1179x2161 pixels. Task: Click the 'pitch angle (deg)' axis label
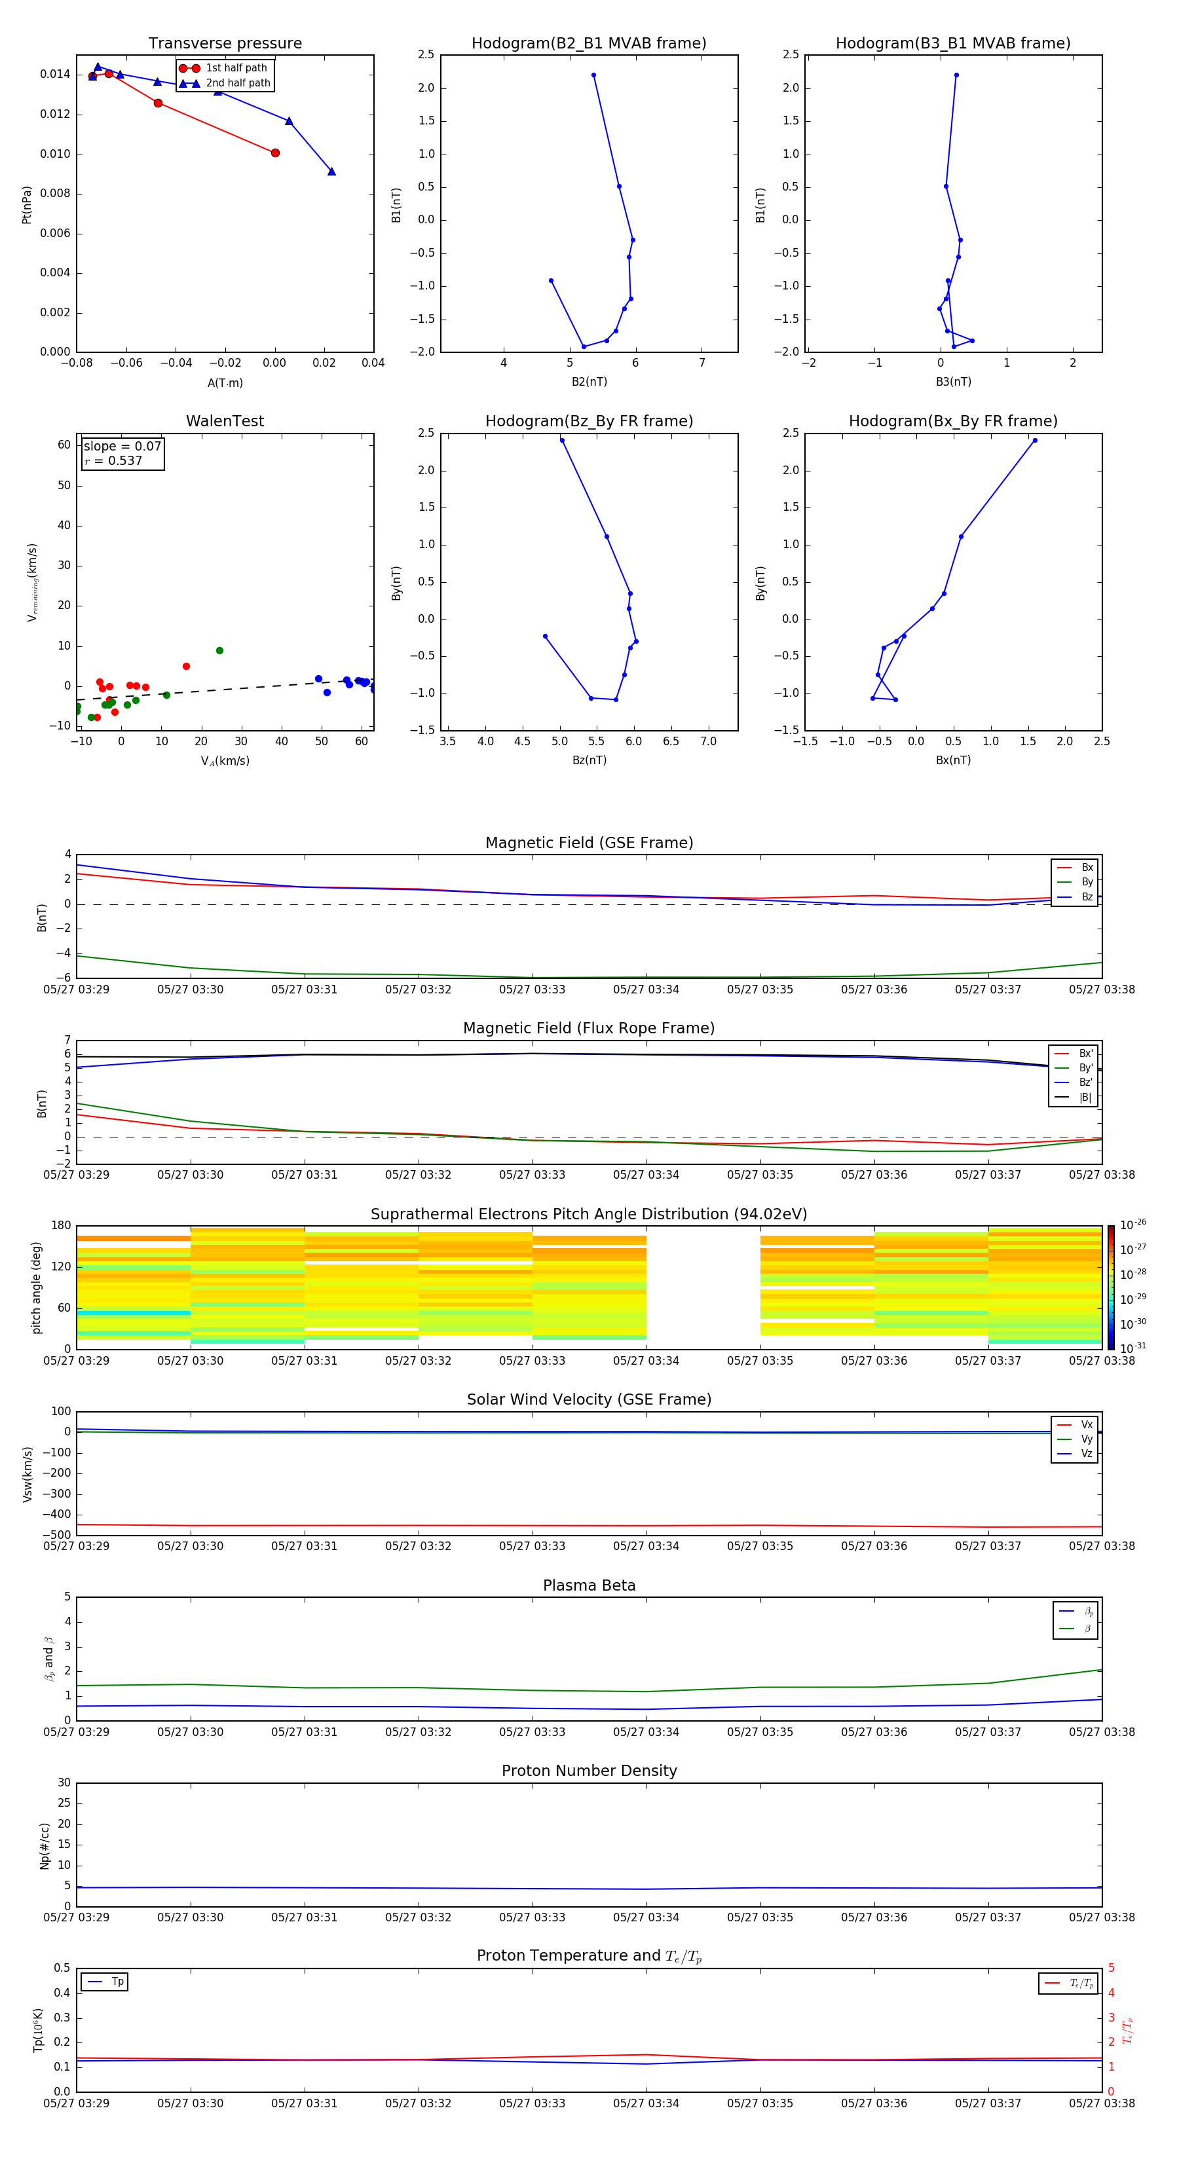(36, 1287)
